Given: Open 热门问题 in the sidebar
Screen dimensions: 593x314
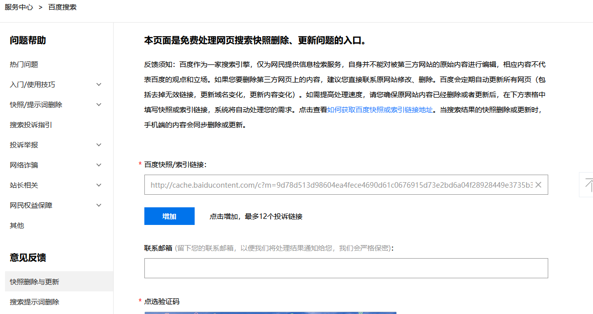Looking at the screenshot, I should click(x=24, y=64).
